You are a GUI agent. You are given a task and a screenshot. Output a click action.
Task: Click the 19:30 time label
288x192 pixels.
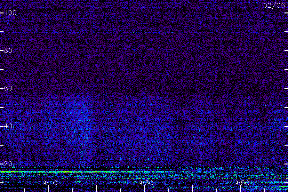click(x=144, y=183)
